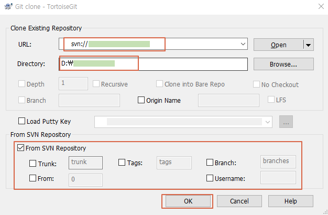Click the From revision field showing 0

pos(85,180)
